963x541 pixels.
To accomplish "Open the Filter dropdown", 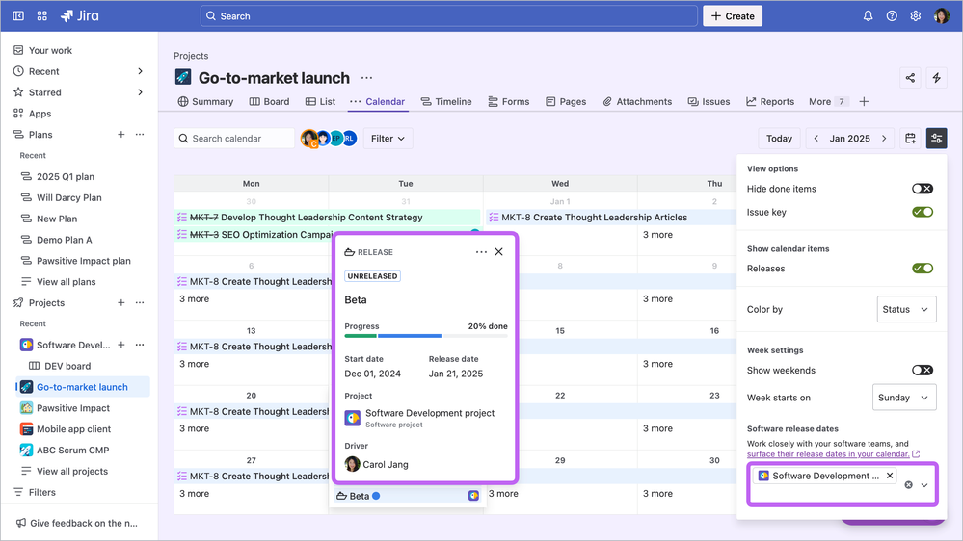I will point(388,138).
